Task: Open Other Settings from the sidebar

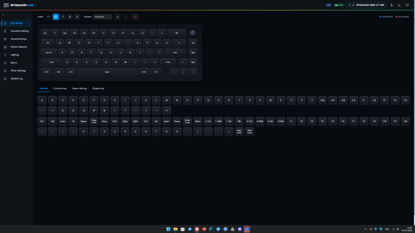Action: (16, 70)
